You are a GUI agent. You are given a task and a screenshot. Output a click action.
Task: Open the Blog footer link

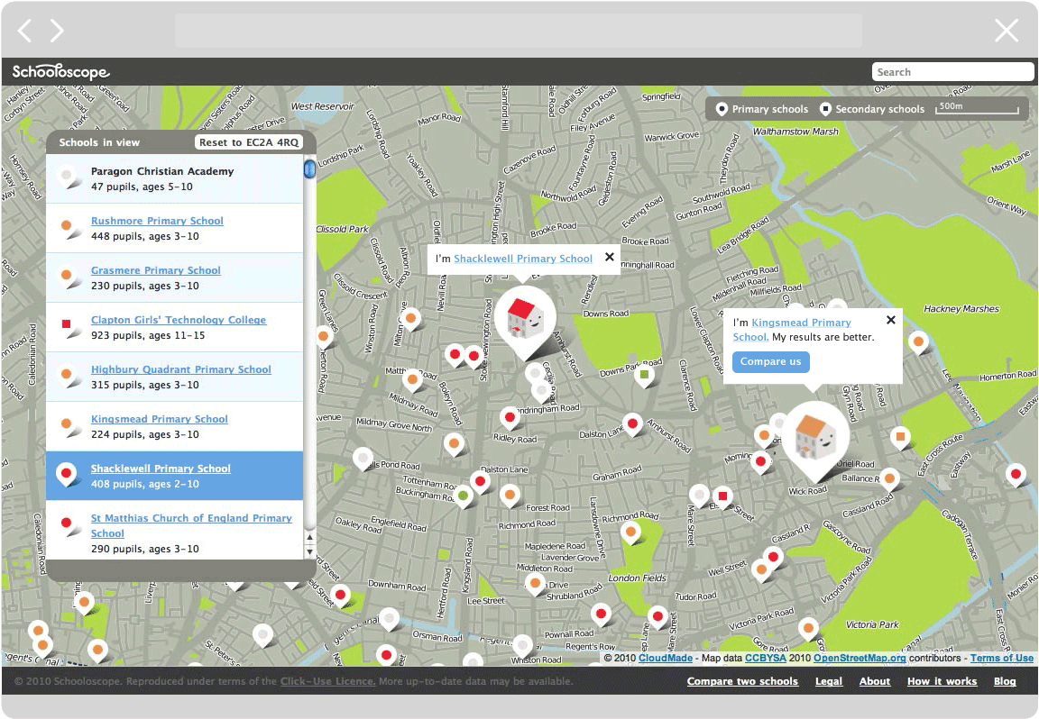(1005, 681)
